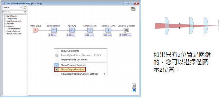Select Universal Detector in the tree
The image size is (219, 98).
[14, 34]
